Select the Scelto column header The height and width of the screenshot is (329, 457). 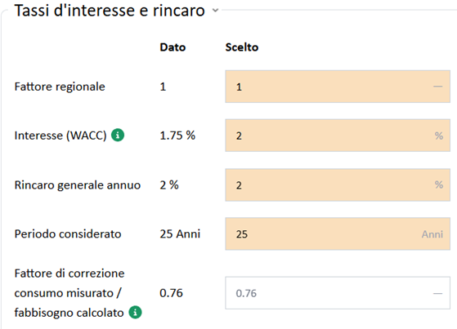[242, 47]
